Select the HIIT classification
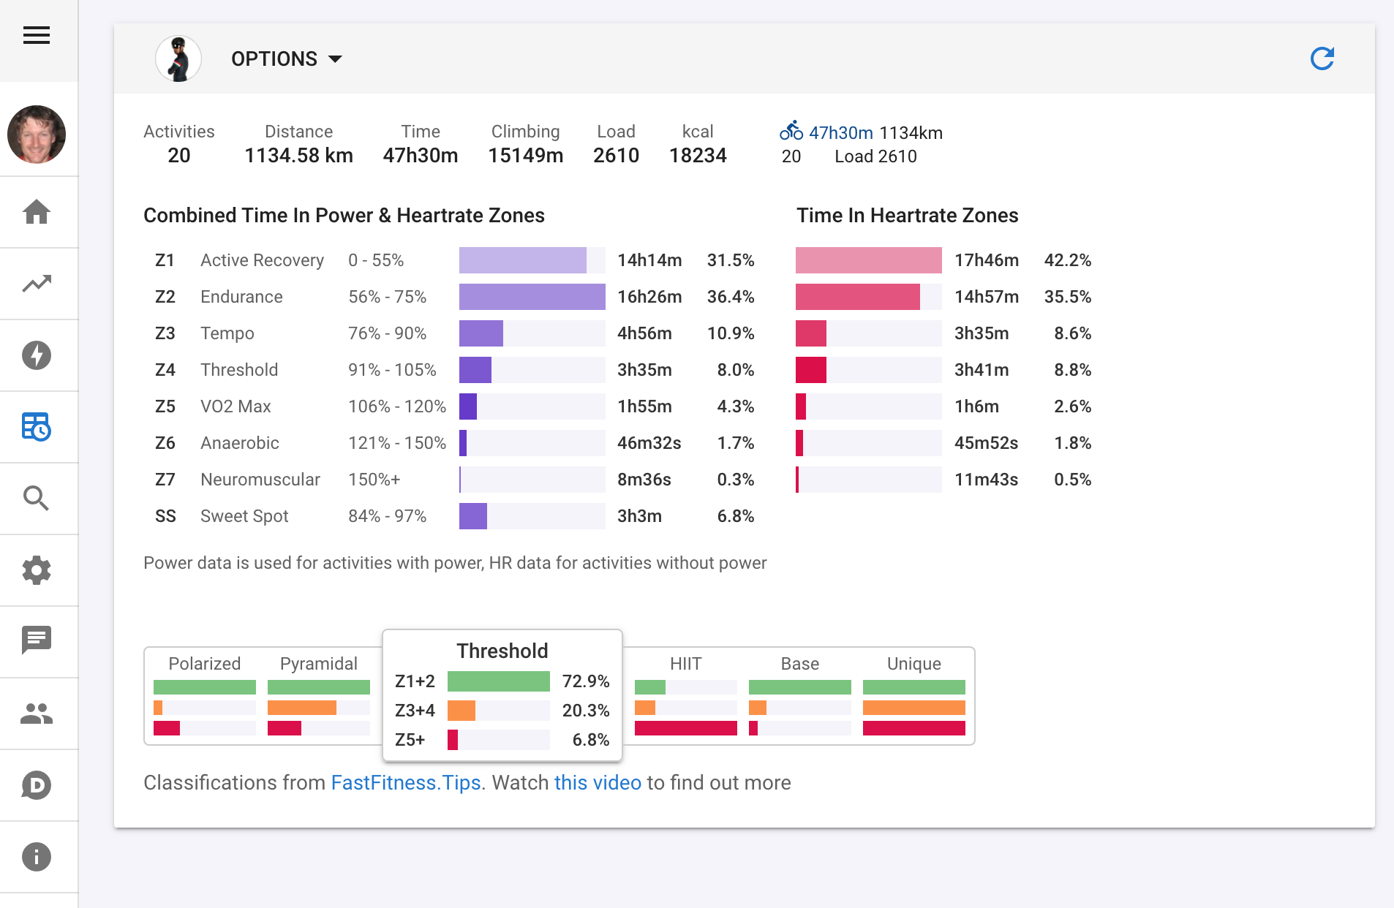Image resolution: width=1394 pixels, height=908 pixels. 686,695
